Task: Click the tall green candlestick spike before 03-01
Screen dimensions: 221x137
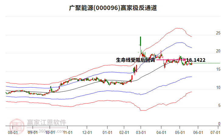Action: coord(140,44)
